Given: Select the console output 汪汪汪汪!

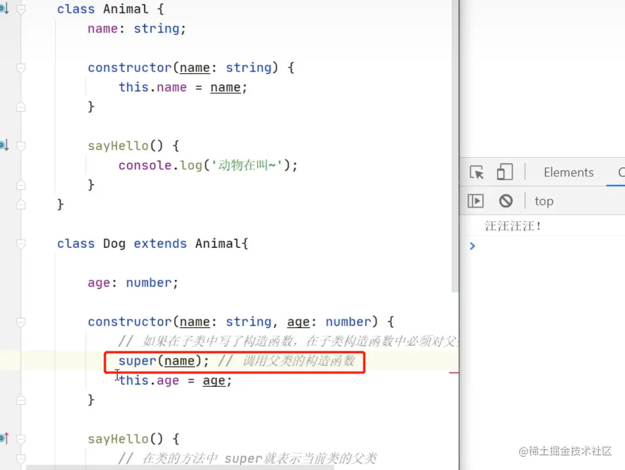Looking at the screenshot, I should click(513, 226).
